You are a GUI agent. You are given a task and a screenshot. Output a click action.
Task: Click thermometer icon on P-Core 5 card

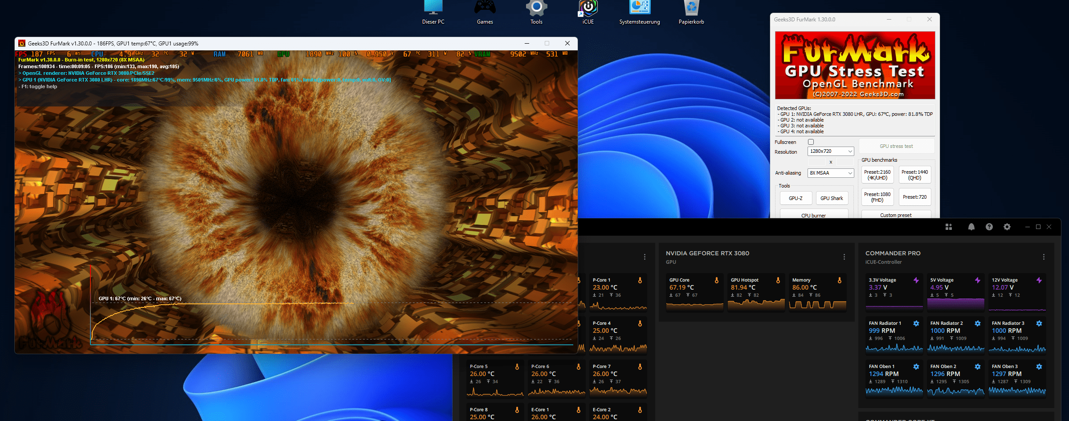[517, 367]
